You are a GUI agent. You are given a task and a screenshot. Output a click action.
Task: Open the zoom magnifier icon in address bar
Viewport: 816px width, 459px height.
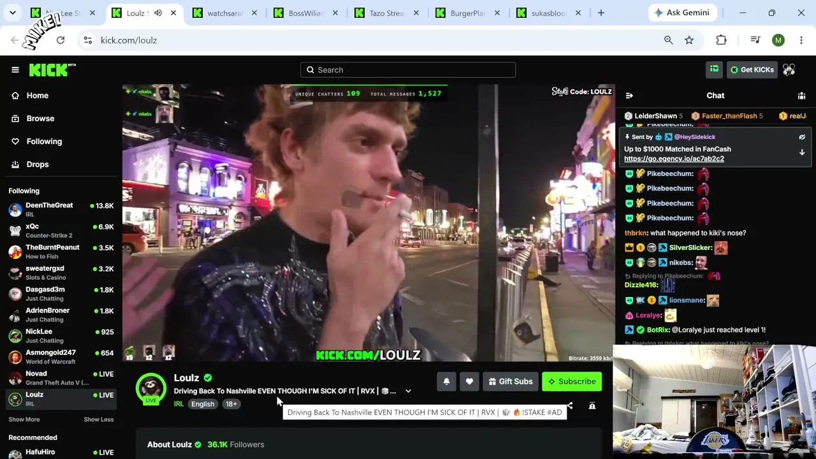coord(668,40)
